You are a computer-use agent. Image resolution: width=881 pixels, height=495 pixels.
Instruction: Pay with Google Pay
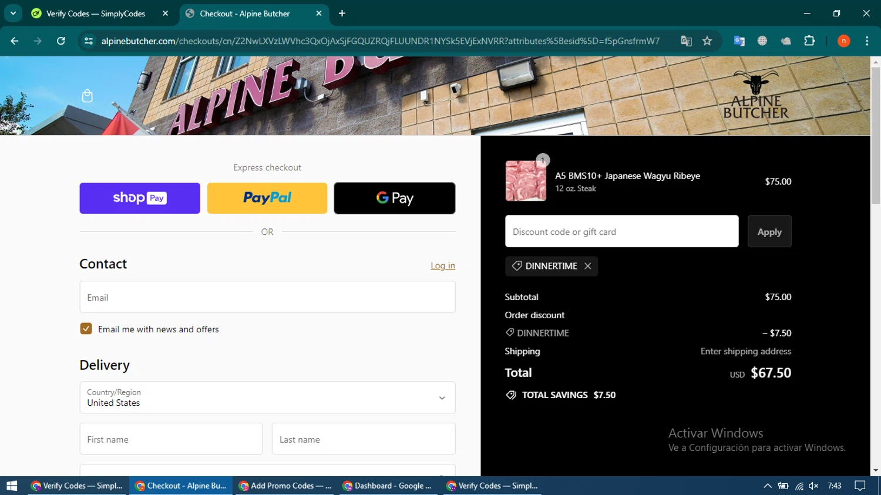point(395,198)
